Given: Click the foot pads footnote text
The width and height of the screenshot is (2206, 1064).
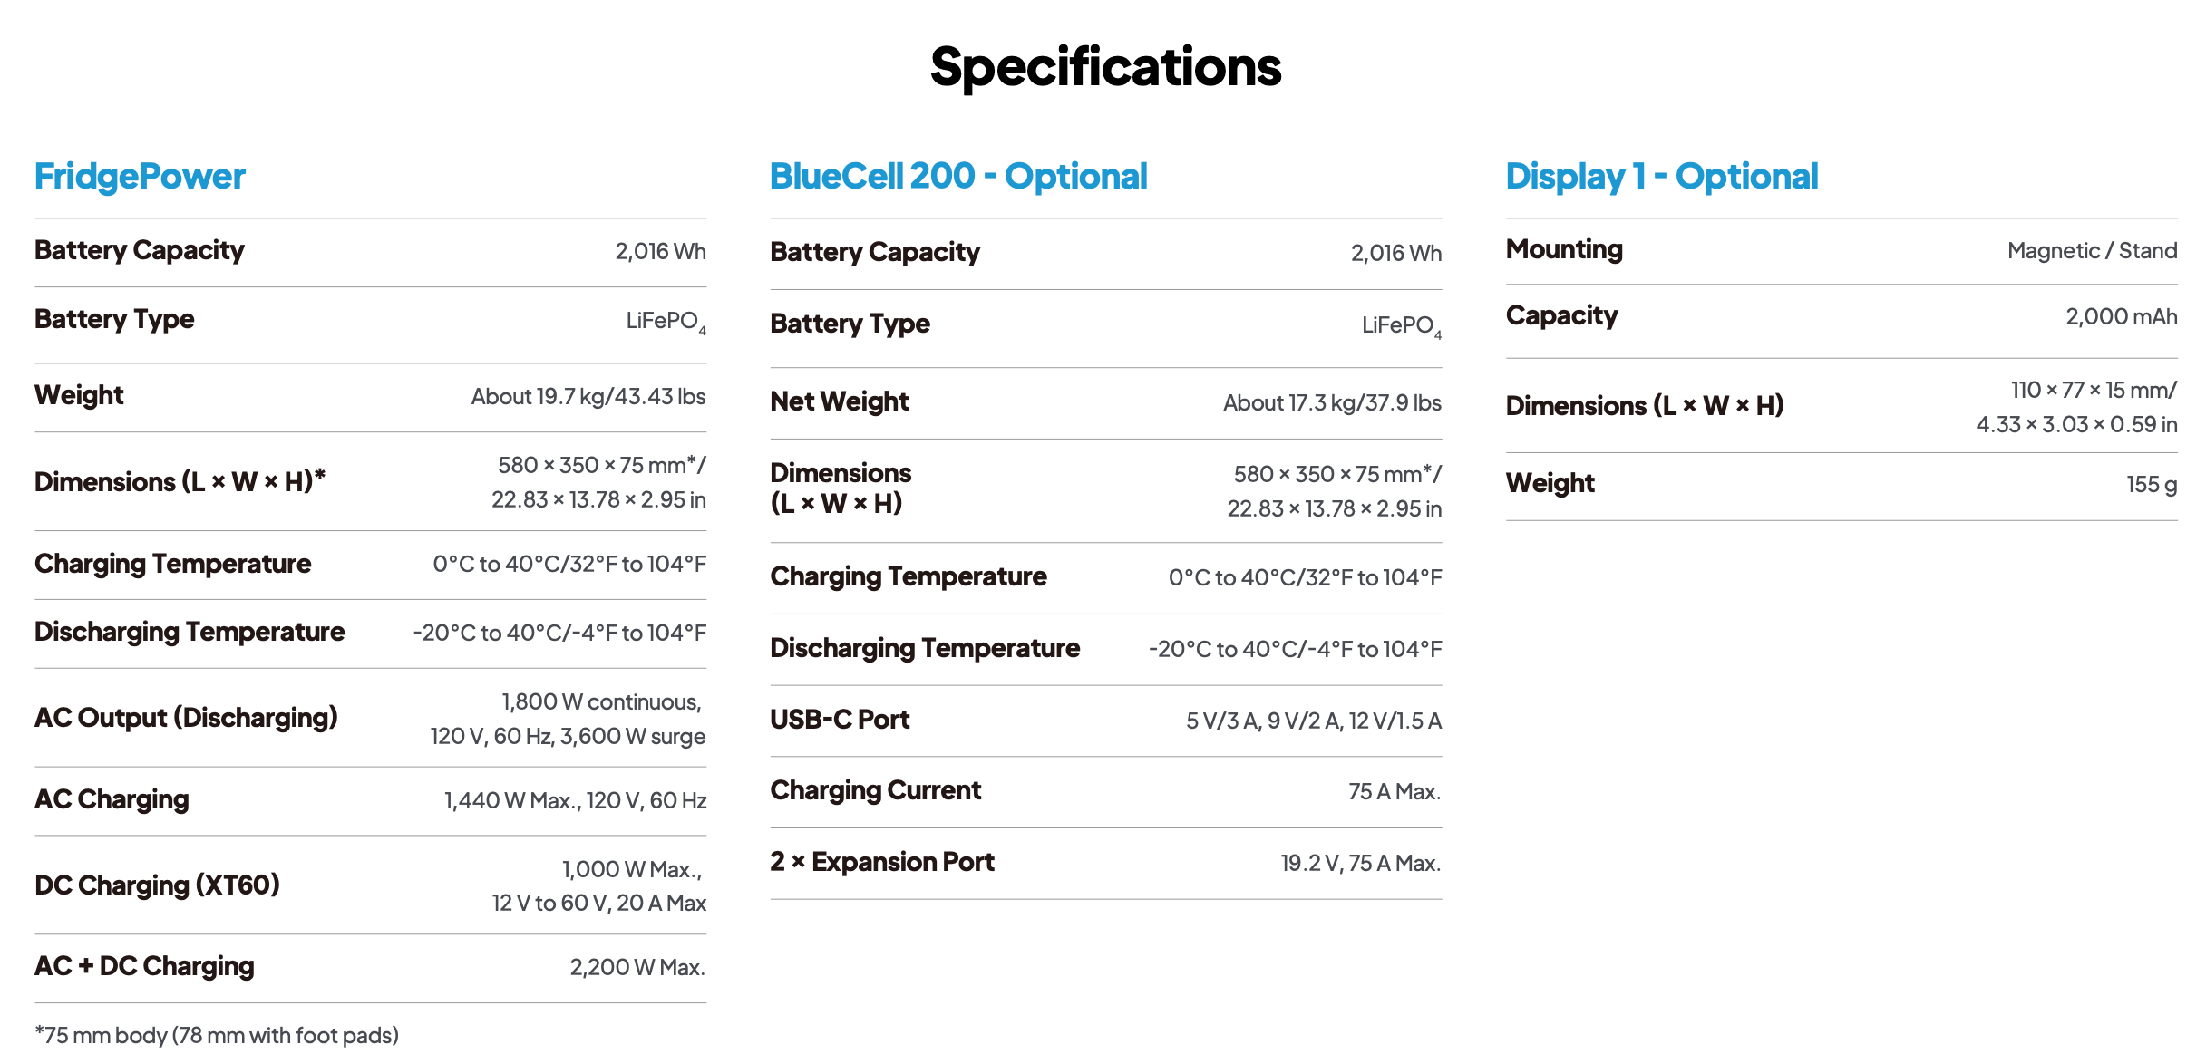Looking at the screenshot, I should coord(217,1035).
